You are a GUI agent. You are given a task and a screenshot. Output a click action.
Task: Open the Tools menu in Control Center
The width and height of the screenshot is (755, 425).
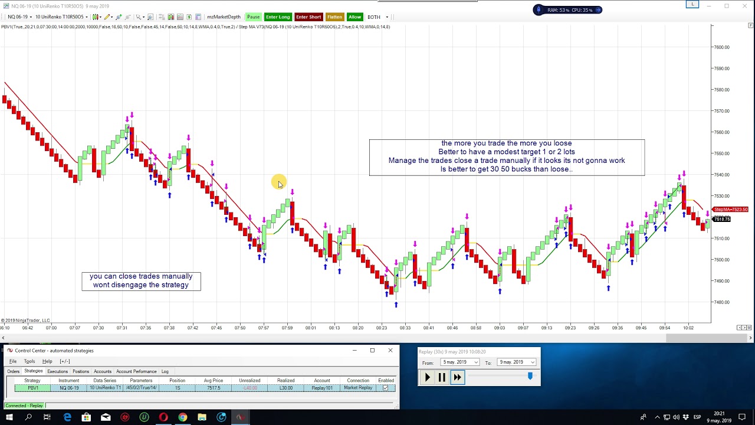pyautogui.click(x=29, y=361)
